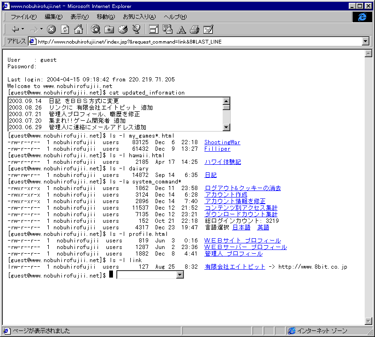Image resolution: width=375 pixels, height=337 pixels.
Task: Open the Favorites folder toolbar icon
Action: click(x=109, y=29)
